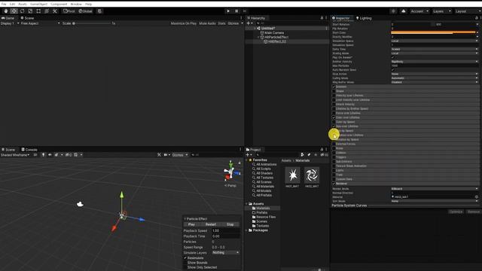
Task: Open the Free Aspect dropdown
Action: point(40,23)
